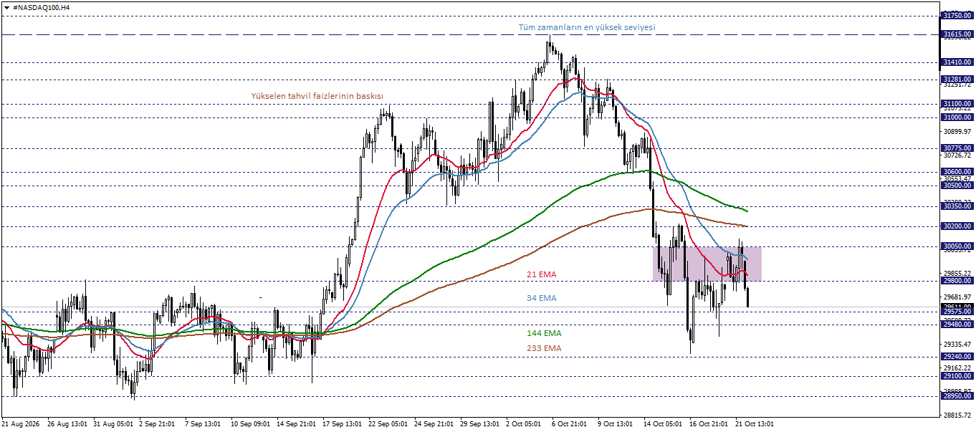This screenshot has width=976, height=432.
Task: Click the 31000.00 price level tag
Action: 957,117
